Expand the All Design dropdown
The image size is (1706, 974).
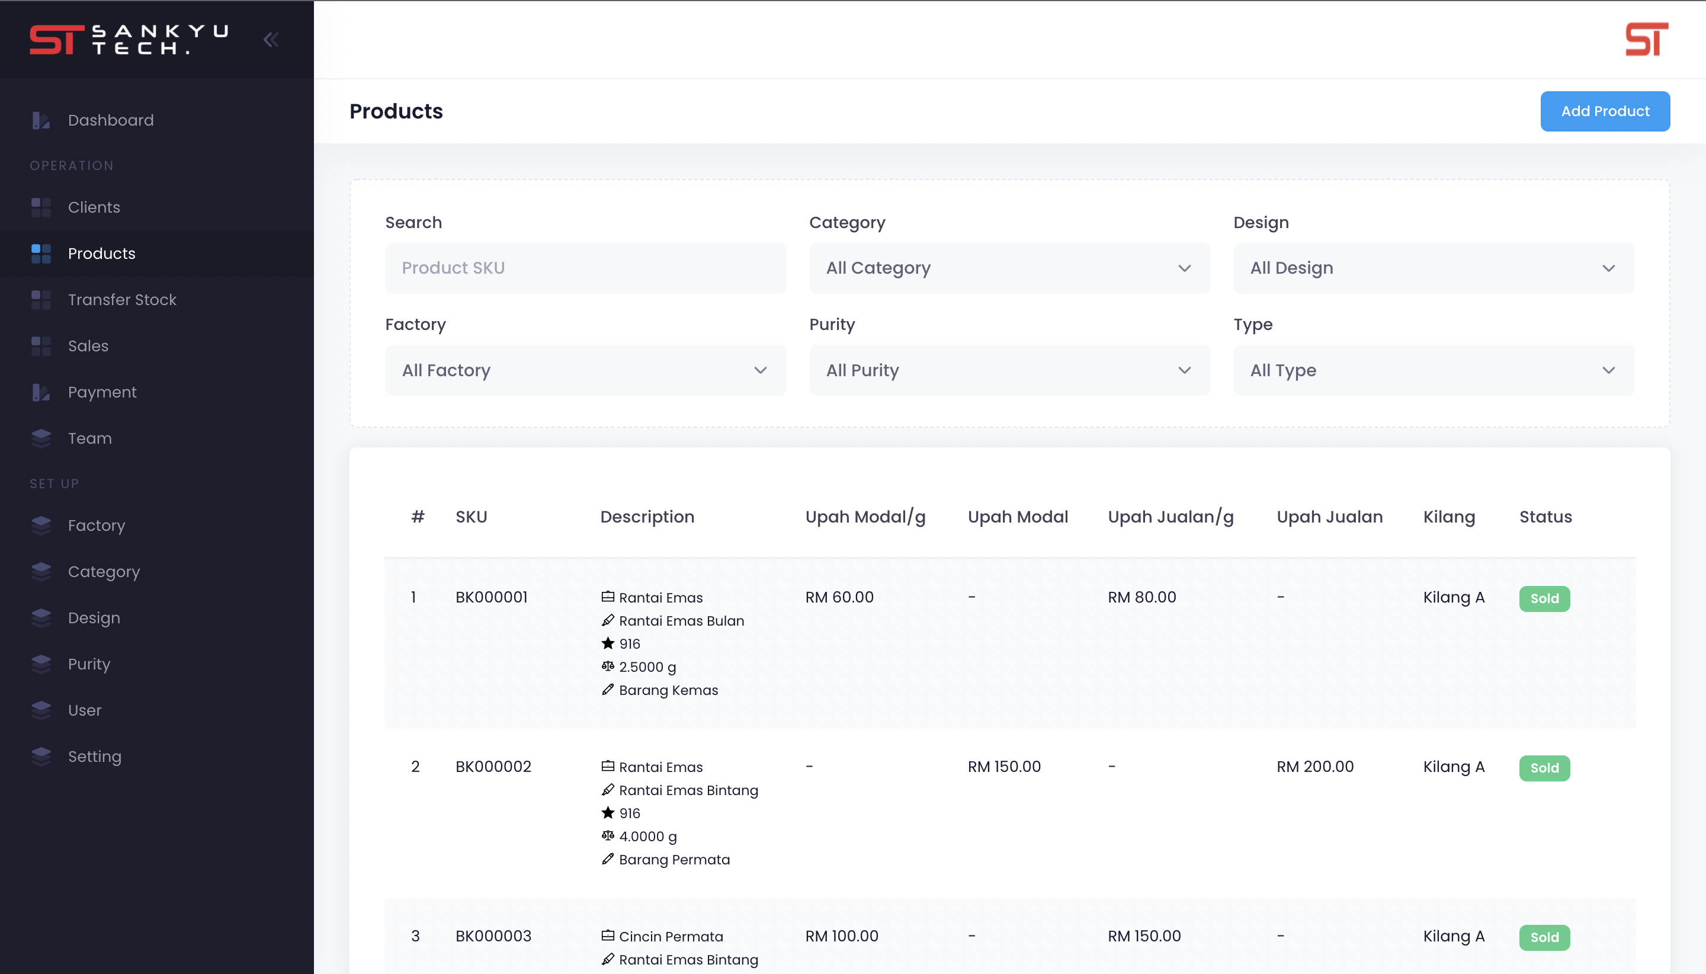1433,268
